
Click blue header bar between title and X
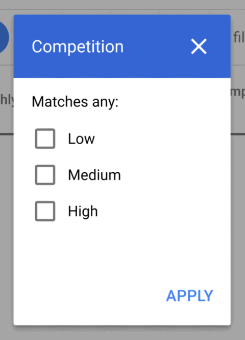[x=157, y=47]
